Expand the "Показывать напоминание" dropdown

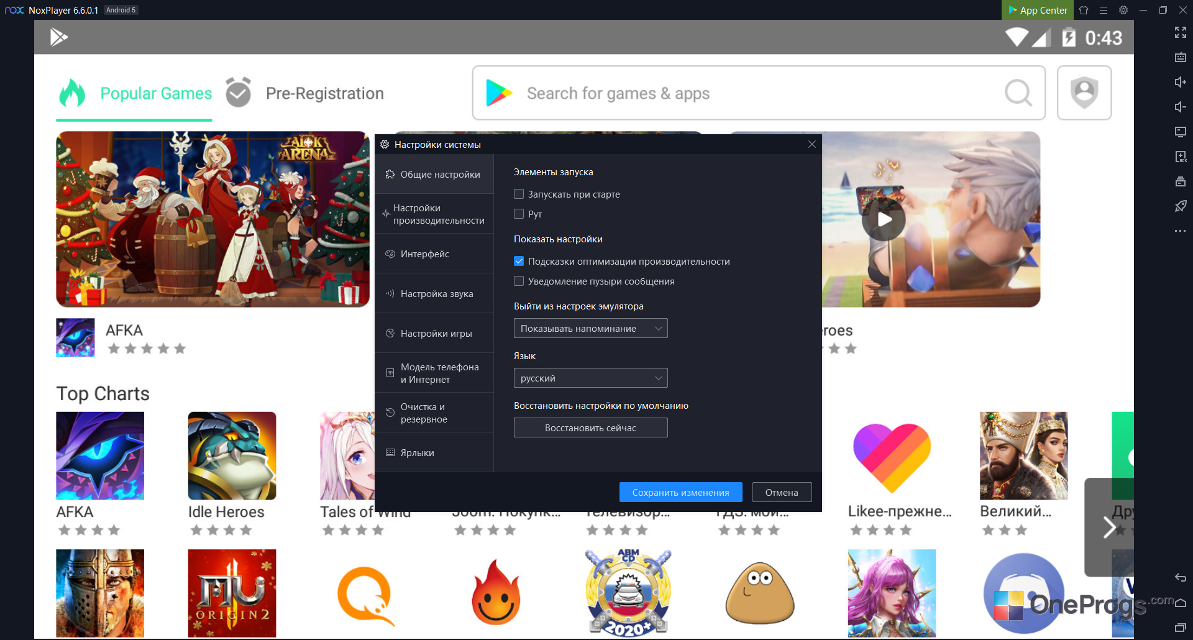(590, 328)
